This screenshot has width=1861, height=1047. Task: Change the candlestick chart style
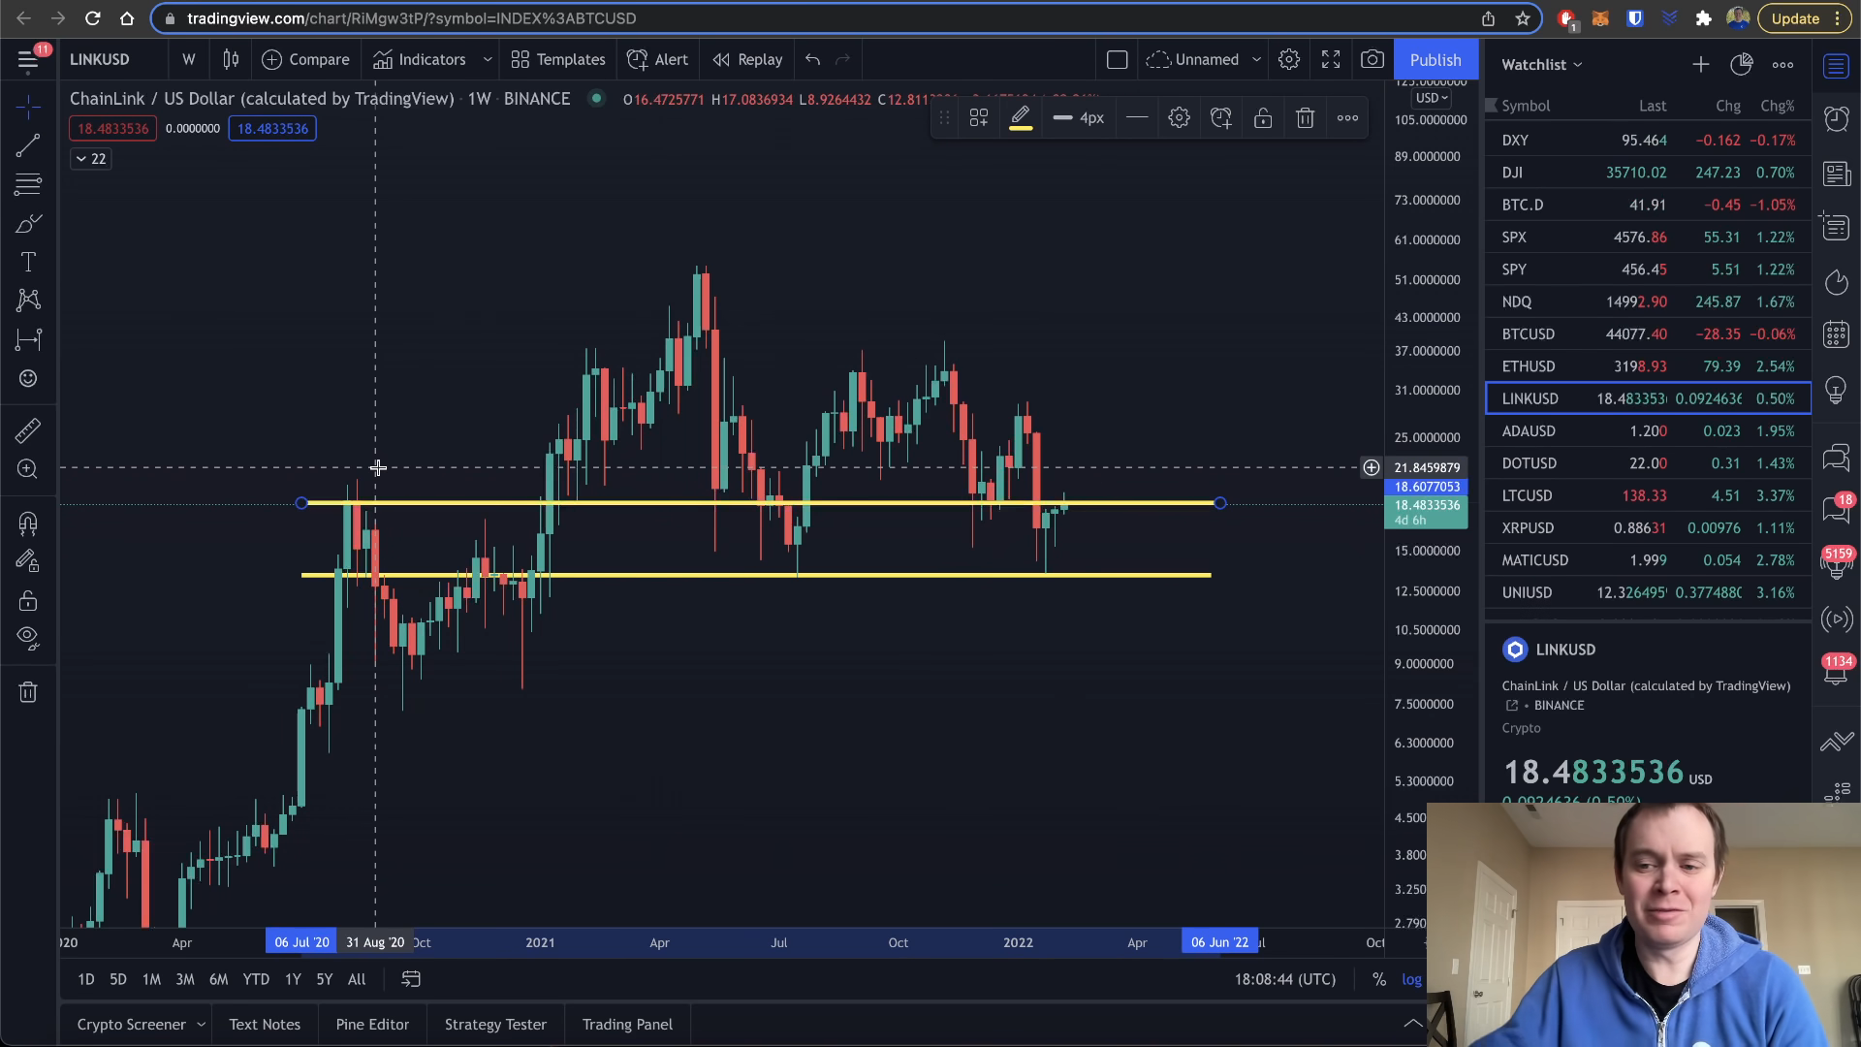point(231,59)
